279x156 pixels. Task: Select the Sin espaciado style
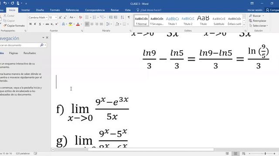pyautogui.click(x=157, y=20)
